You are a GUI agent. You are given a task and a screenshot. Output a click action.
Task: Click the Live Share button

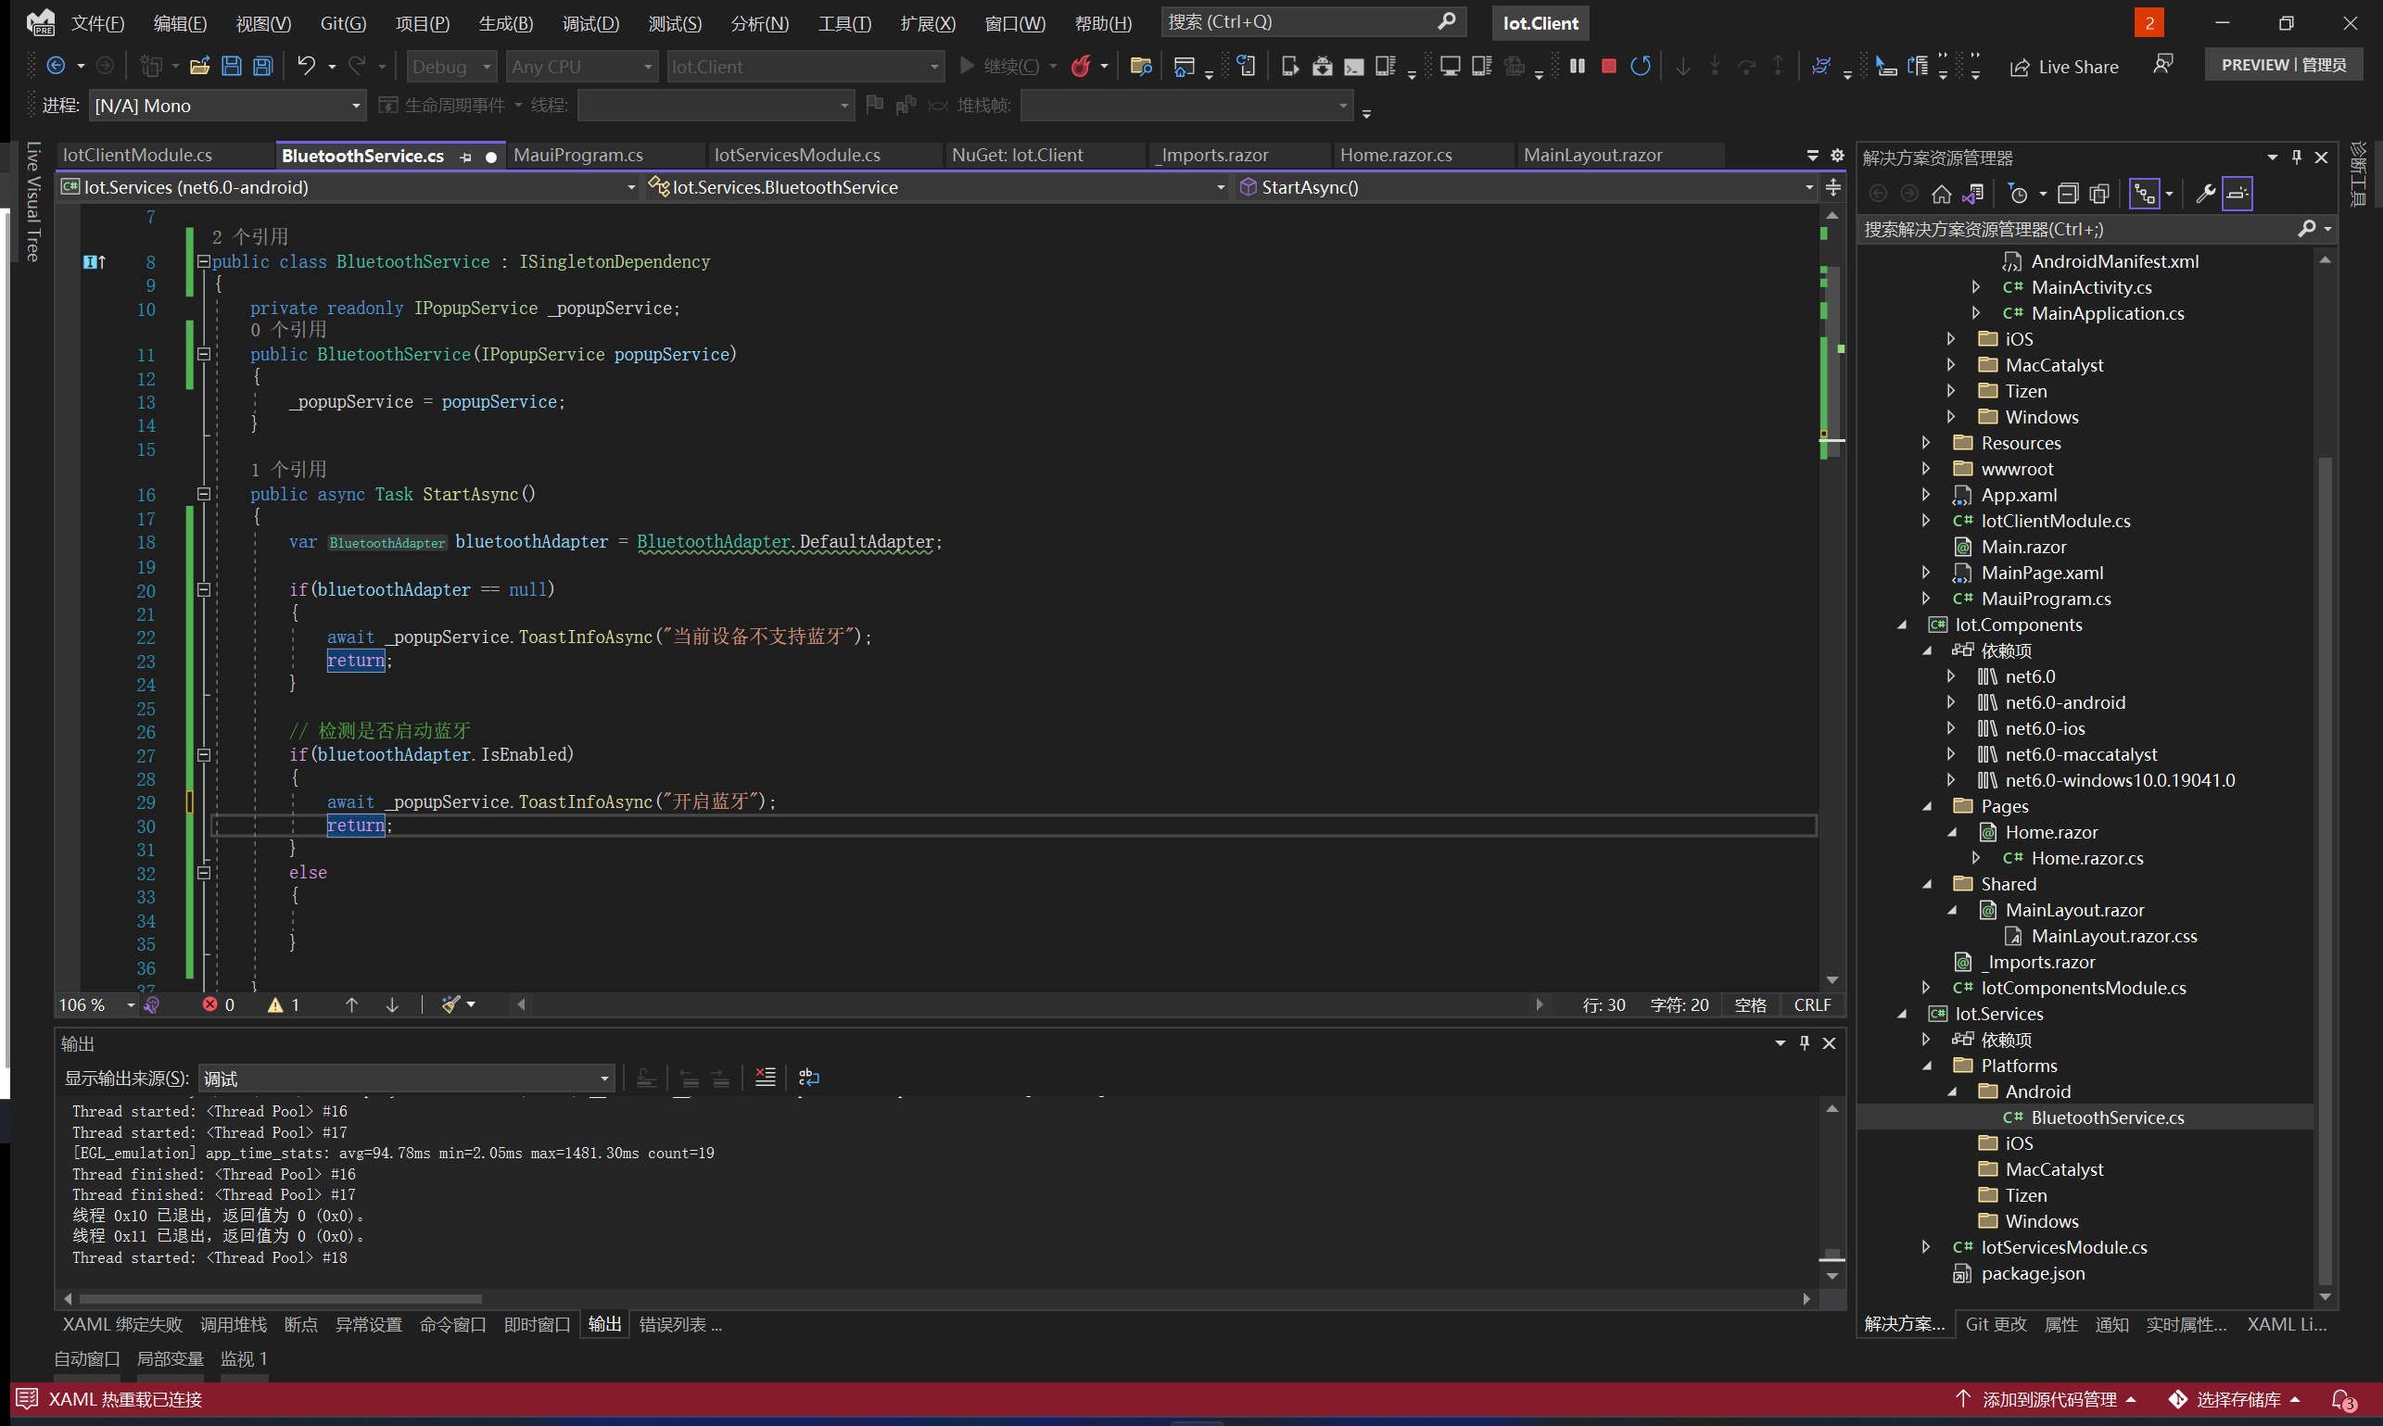pyautogui.click(x=2064, y=67)
